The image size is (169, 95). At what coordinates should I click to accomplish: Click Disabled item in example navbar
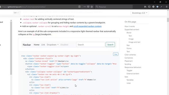[x=64, y=45]
